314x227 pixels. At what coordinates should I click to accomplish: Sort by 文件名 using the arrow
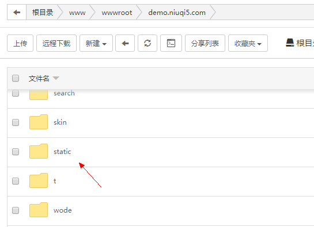[56, 78]
